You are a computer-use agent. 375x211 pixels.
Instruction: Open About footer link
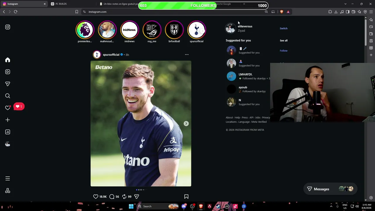coord(229,118)
